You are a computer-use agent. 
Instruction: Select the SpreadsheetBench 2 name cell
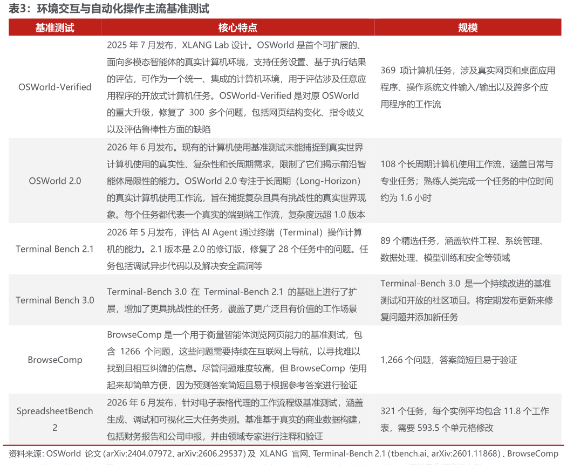pos(54,420)
